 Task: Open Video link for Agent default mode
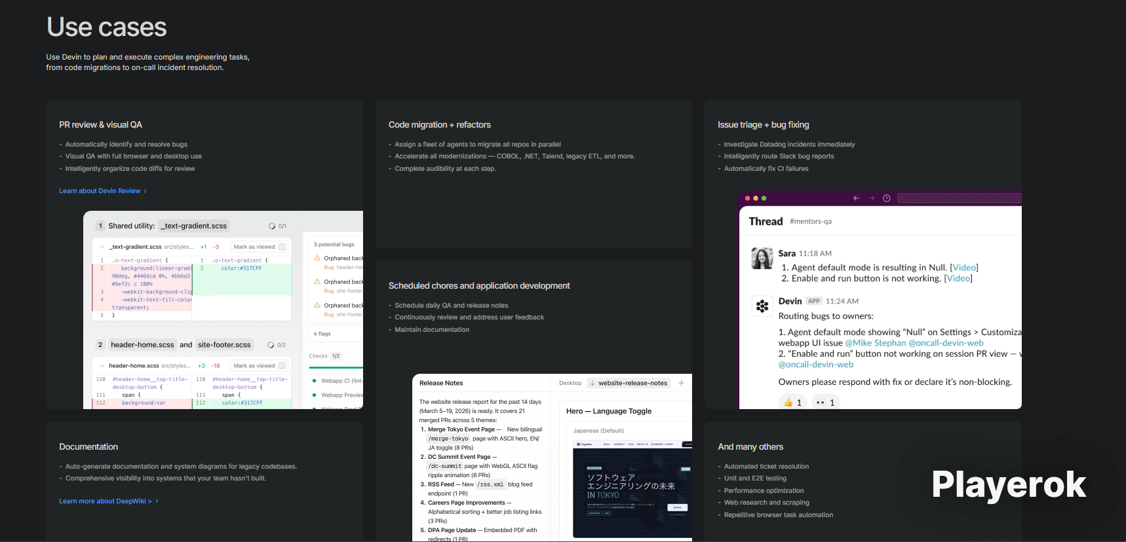964,268
